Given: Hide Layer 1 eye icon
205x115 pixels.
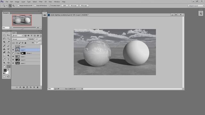Looking at the screenshot, I should pyautogui.click(x=13, y=57).
